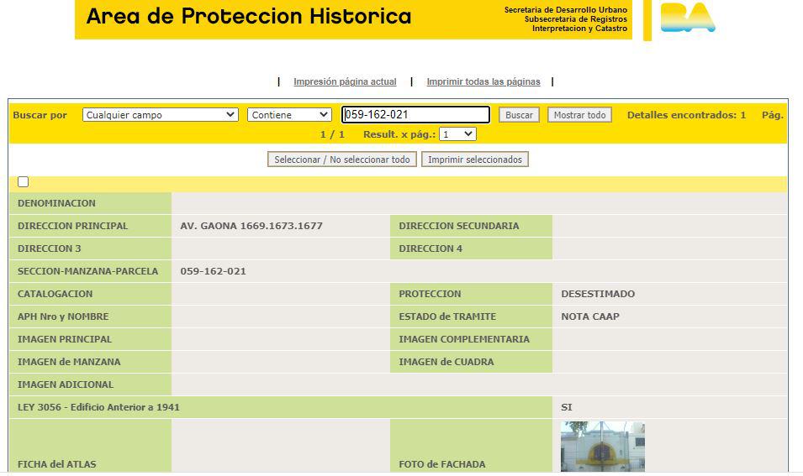The height and width of the screenshot is (476, 803).
Task: Click 'Interpretacion y Catastro' header text
Action: (x=579, y=28)
